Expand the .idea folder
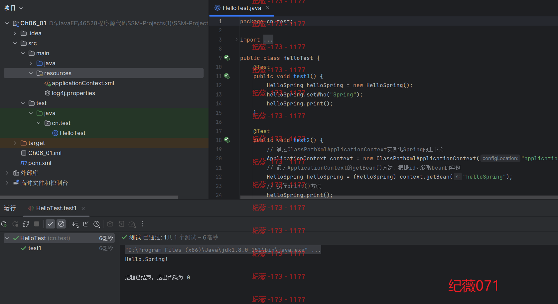Image resolution: width=558 pixels, height=304 pixels. point(15,33)
